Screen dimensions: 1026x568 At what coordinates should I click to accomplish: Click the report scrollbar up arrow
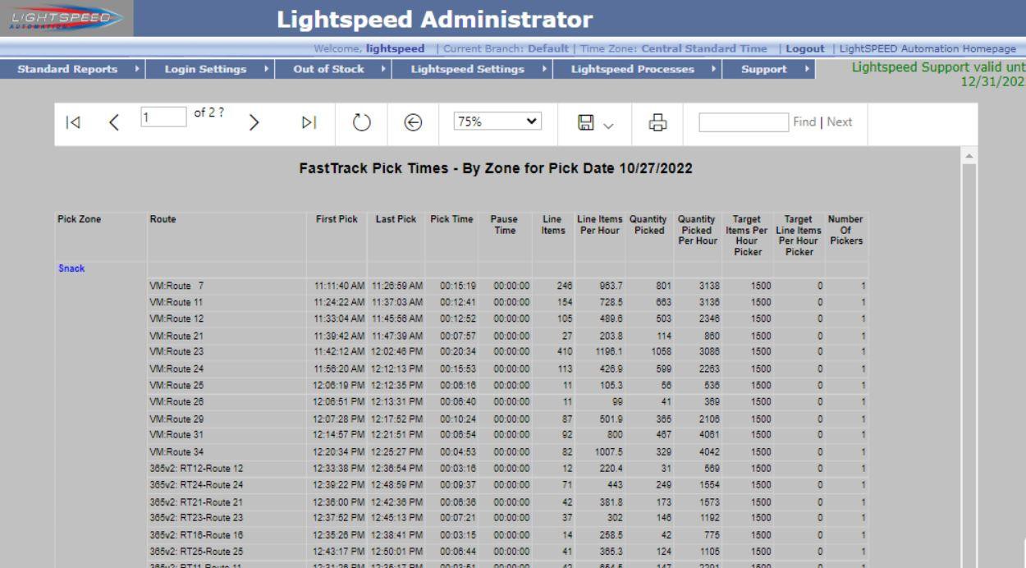[x=971, y=156]
